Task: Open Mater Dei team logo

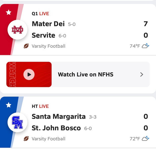Action: [17, 30]
